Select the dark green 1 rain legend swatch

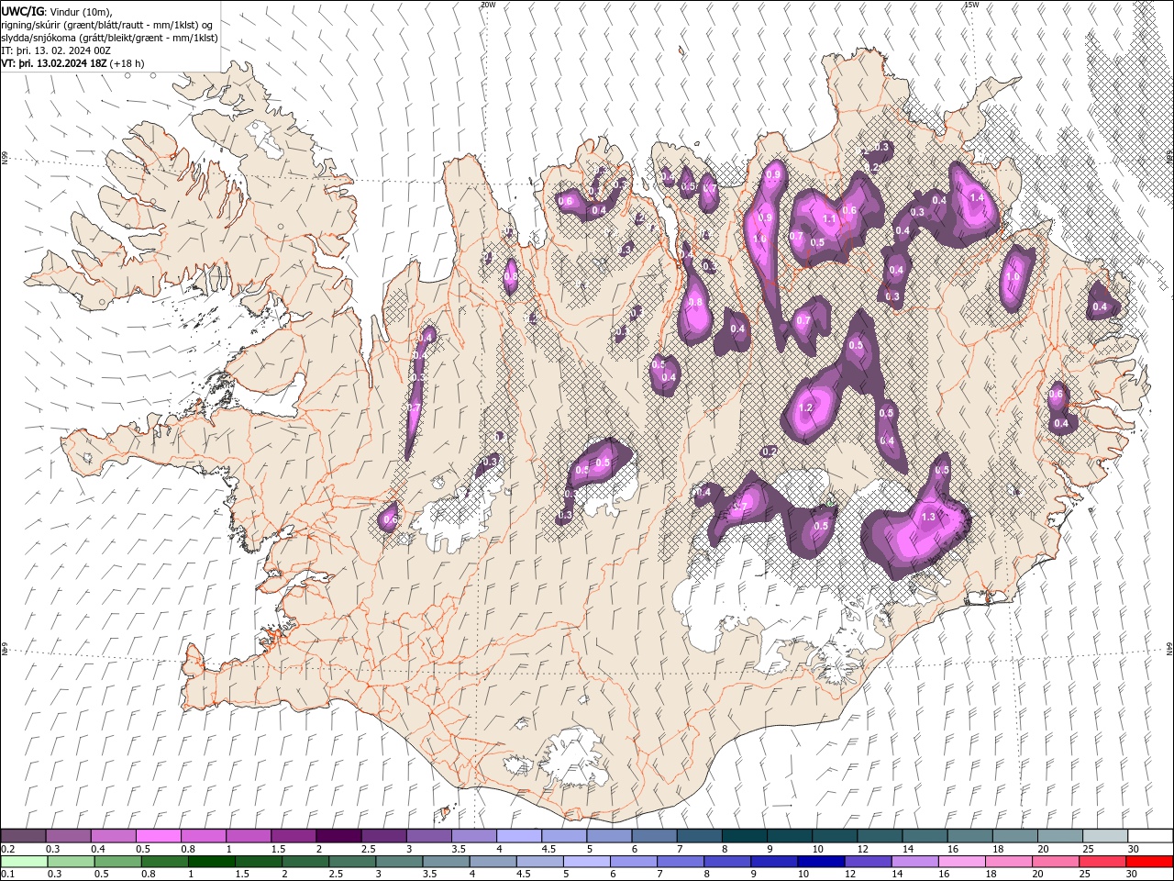(211, 862)
